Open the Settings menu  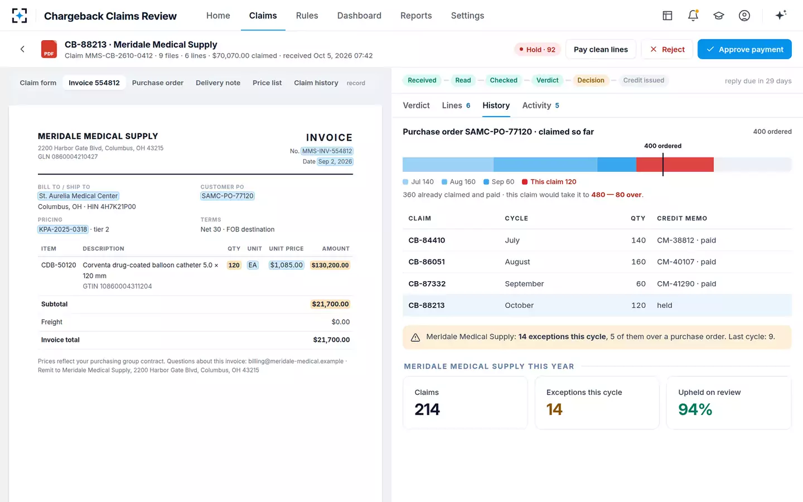click(x=467, y=16)
